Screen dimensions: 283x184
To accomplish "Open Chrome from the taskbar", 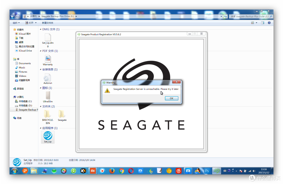I will [122, 171].
